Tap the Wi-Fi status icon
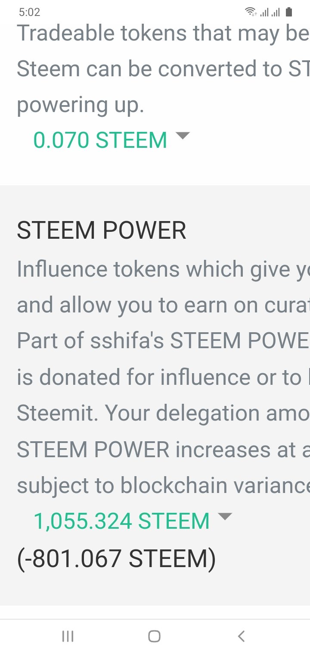Screen dimensions: 310x655 tap(251, 12)
